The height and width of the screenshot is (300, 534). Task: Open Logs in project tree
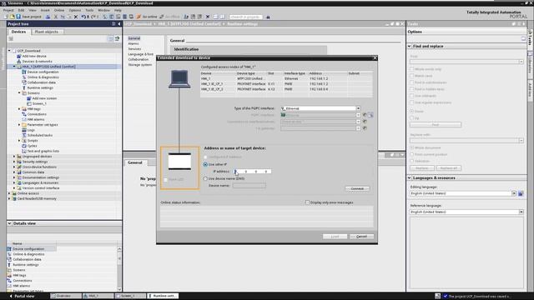pos(31,130)
